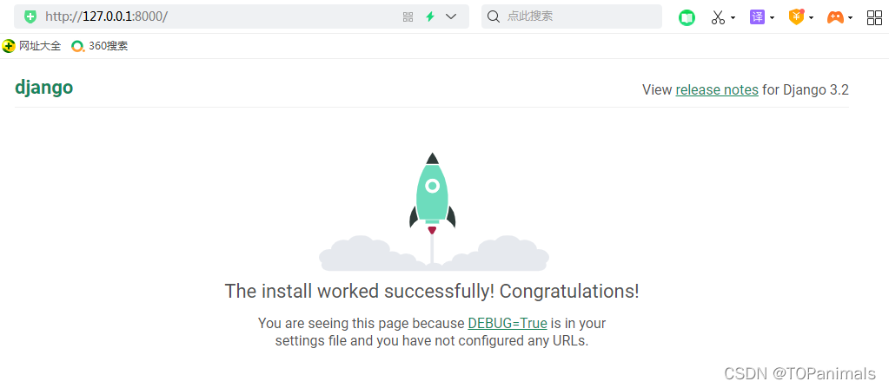Click the text 'settings file and you have not configured any URLs.'
This screenshot has height=388, width=889.
click(432, 341)
